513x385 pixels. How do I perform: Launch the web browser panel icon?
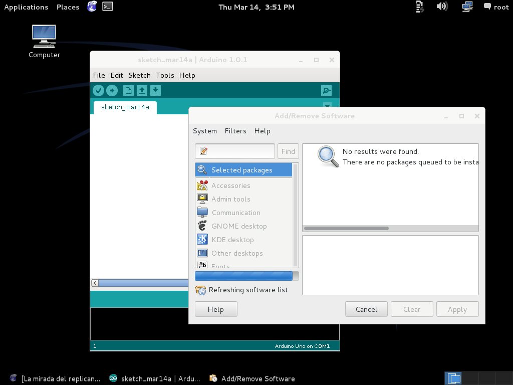point(92,7)
